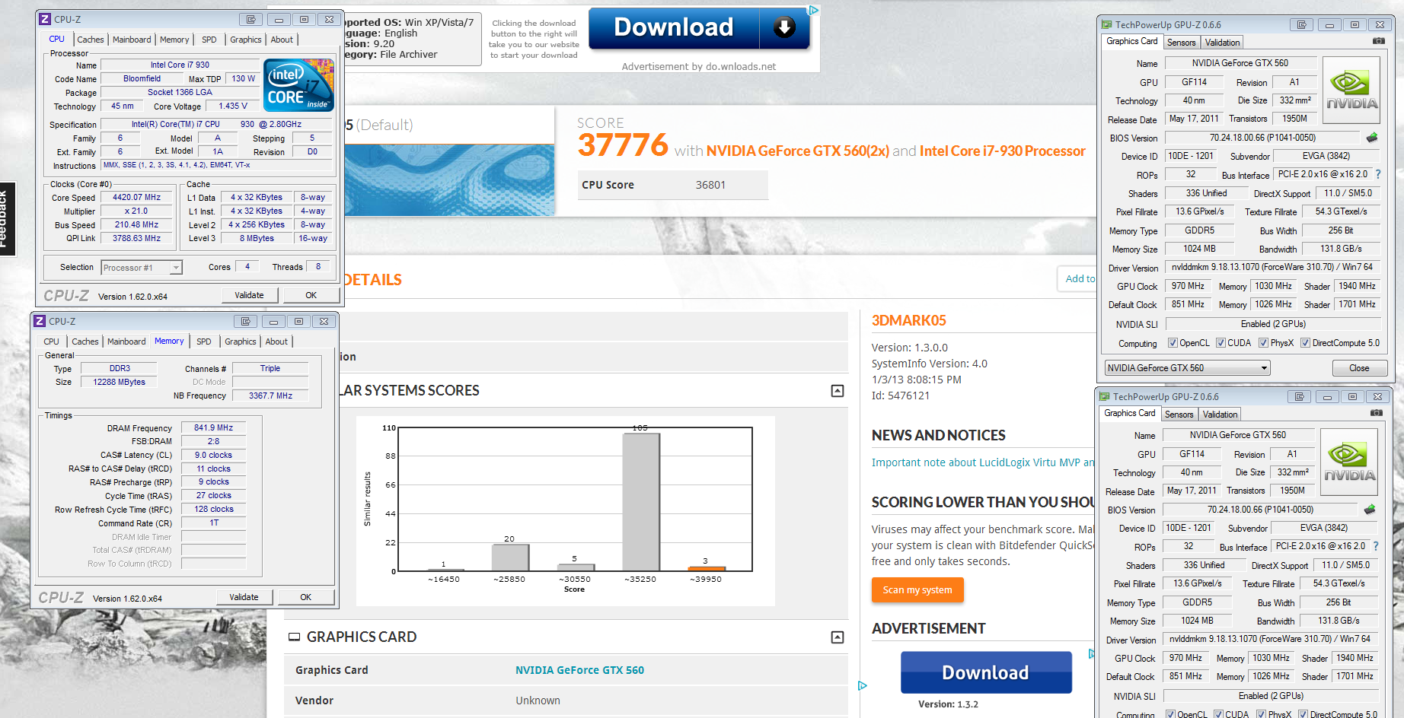1404x718 pixels.
Task: Open the Sensors tab in the upper GPU-Z
Action: tap(1181, 43)
